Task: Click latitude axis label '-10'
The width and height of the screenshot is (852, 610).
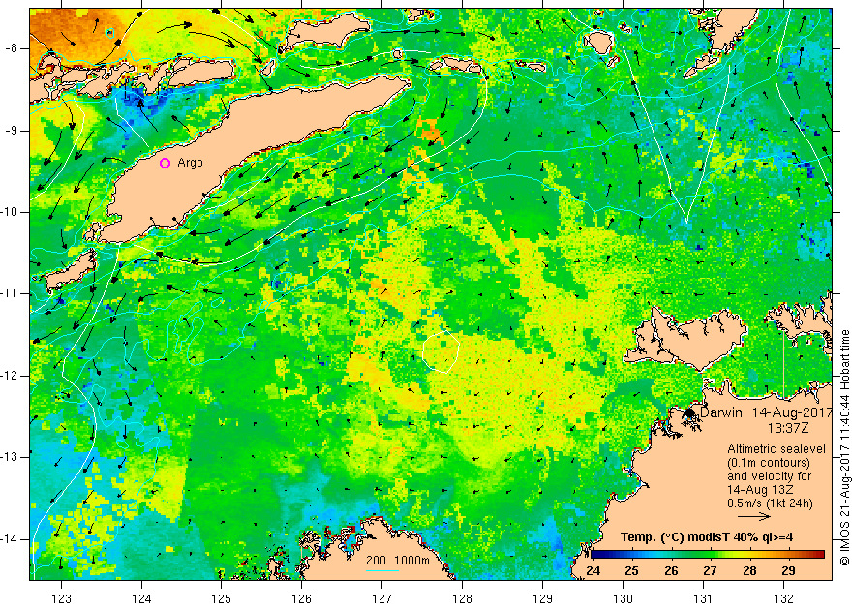Action: (10, 212)
